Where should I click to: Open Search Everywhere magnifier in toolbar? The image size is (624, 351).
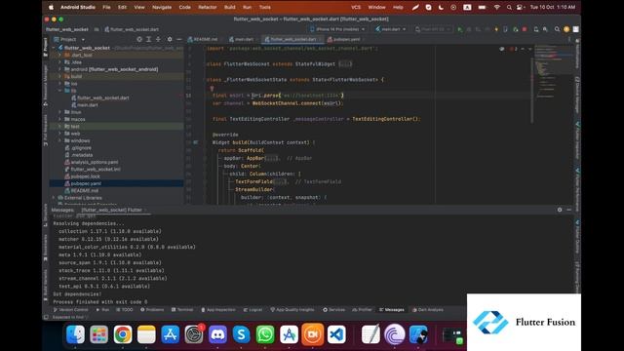click(557, 29)
